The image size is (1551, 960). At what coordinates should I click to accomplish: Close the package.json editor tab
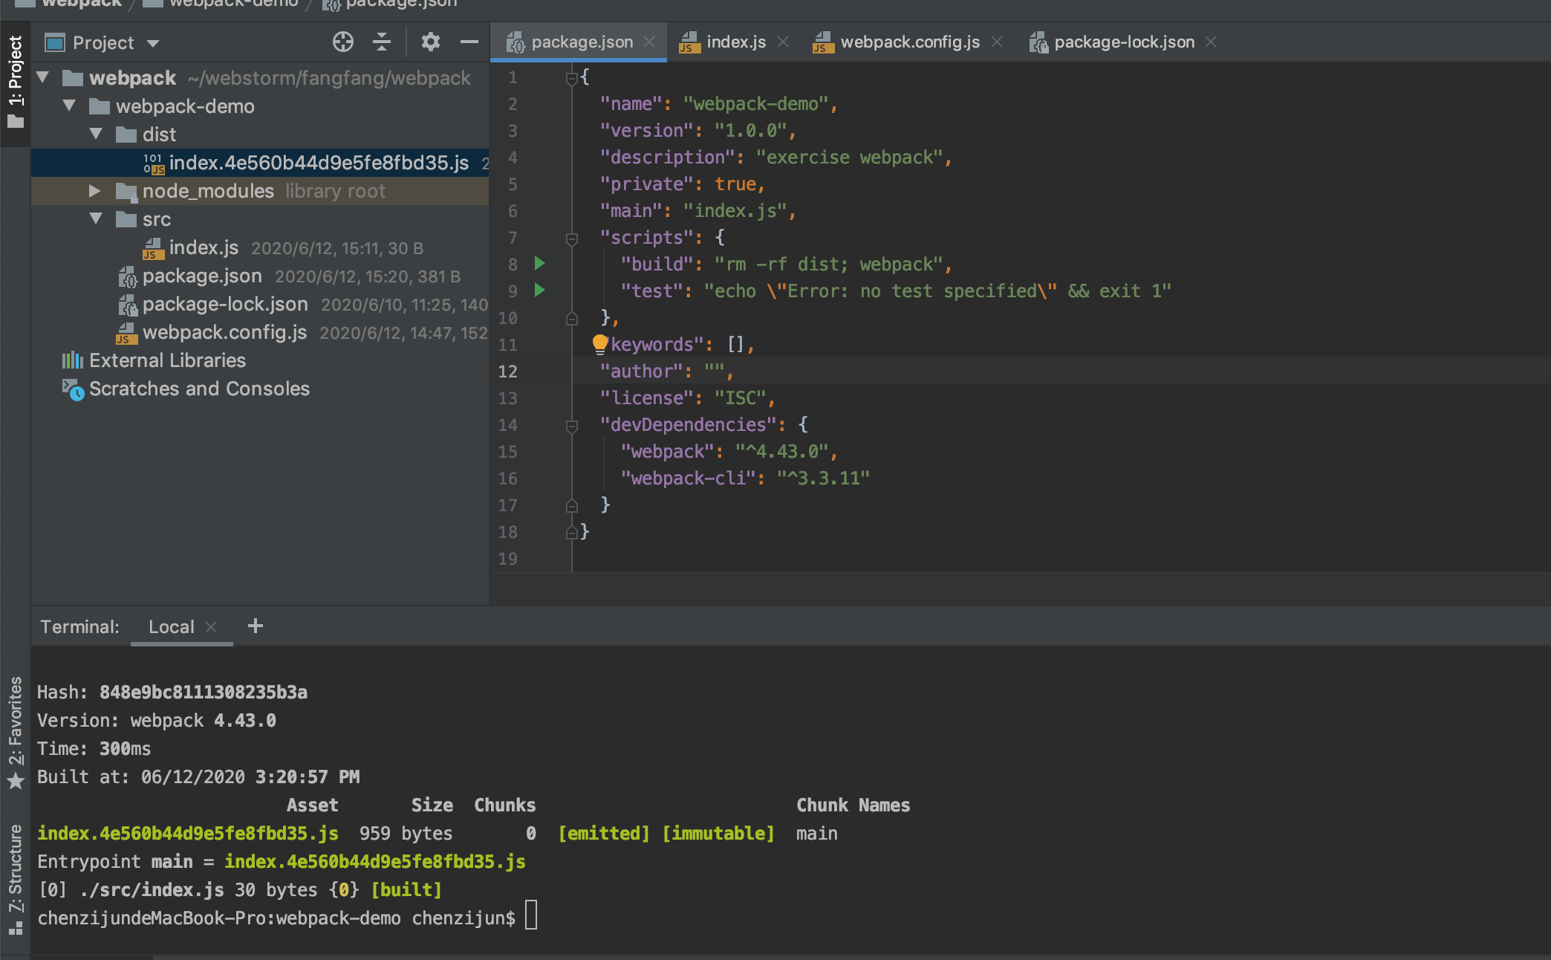[x=649, y=42]
